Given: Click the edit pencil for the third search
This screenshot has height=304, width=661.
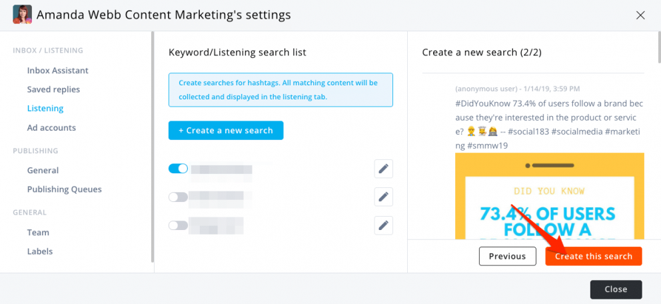Looking at the screenshot, I should click(383, 225).
